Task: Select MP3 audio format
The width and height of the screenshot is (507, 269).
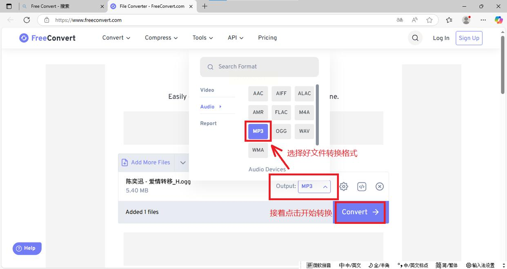Action: (258, 131)
